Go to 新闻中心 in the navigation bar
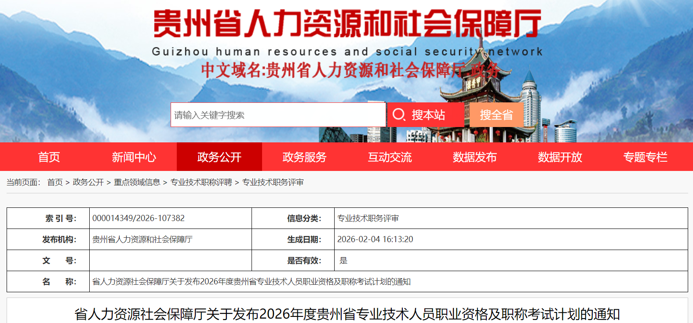 pyautogui.click(x=134, y=157)
